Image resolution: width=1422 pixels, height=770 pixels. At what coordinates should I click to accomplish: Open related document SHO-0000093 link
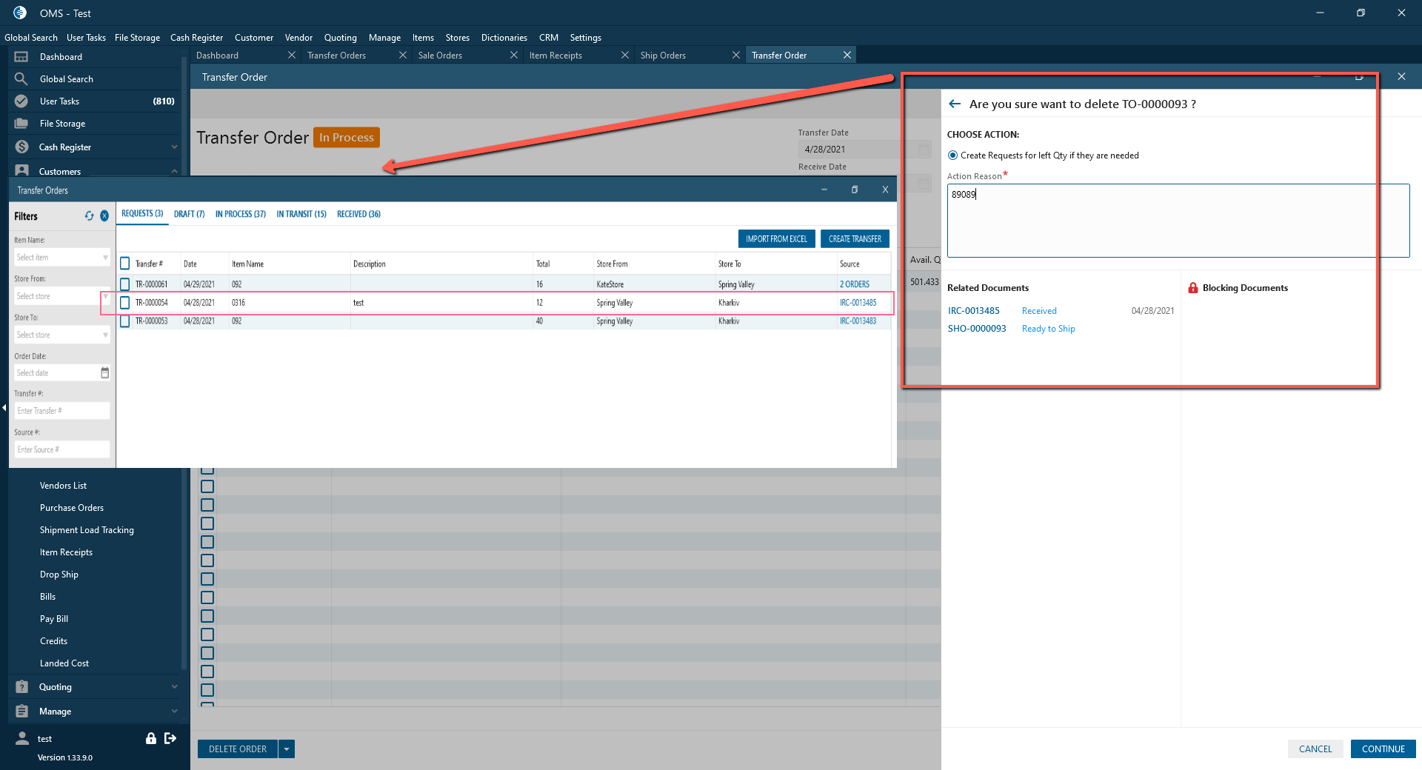click(x=977, y=329)
